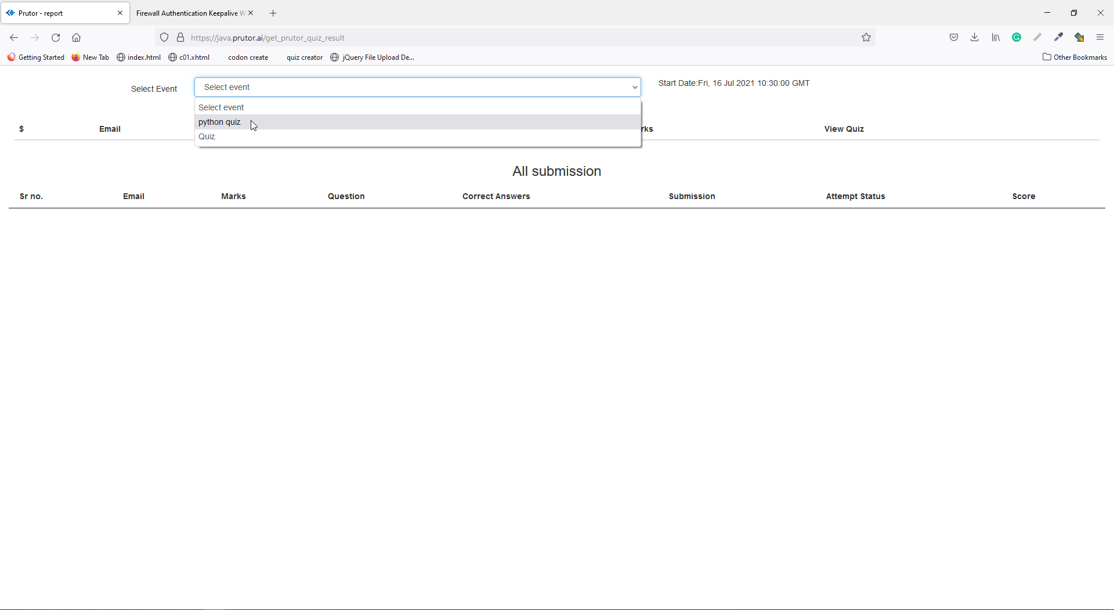
Task: Choose 'python quiz' from the event list
Action: [219, 122]
